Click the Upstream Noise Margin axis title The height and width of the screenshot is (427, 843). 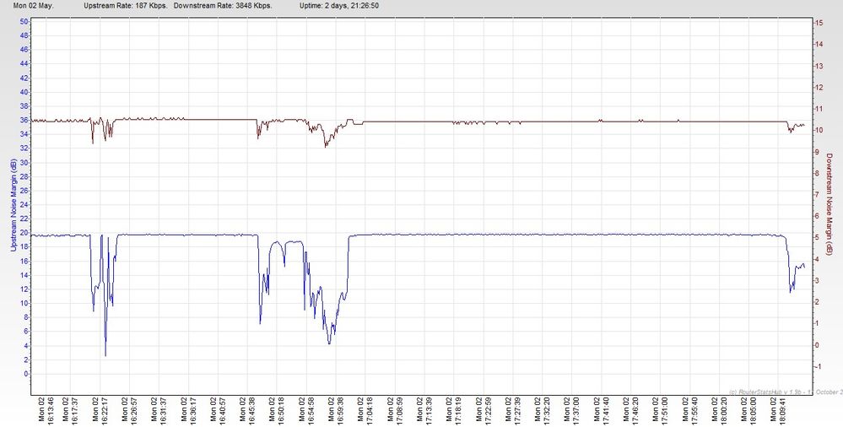[10, 207]
